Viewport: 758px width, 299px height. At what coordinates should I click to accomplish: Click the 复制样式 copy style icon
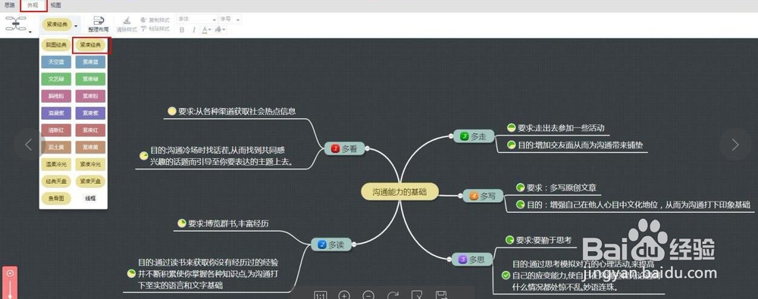[x=144, y=20]
